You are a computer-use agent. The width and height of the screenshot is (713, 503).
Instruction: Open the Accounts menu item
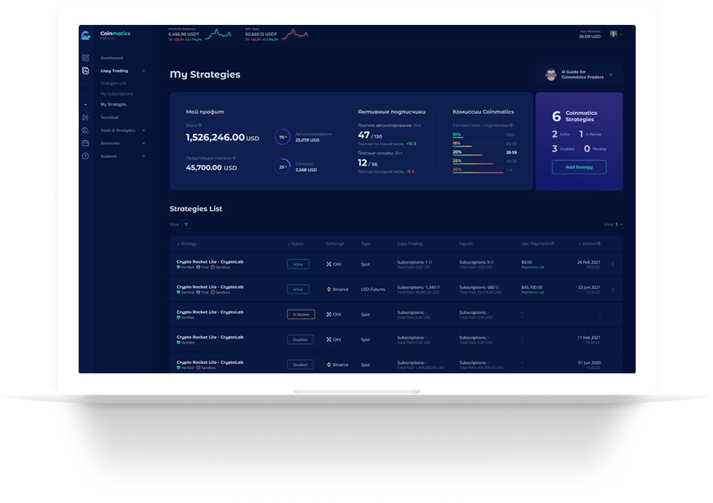click(110, 143)
